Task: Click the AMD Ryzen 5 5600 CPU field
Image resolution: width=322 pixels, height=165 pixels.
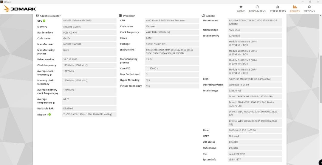Action: point(172,21)
